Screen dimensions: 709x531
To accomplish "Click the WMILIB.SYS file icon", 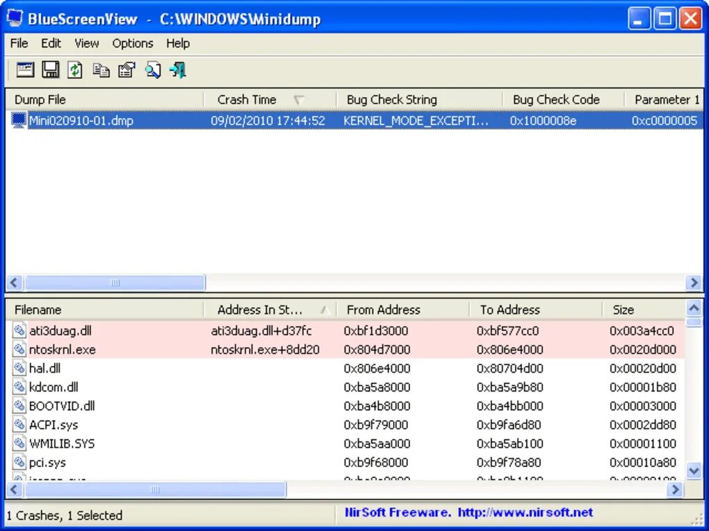I will pyautogui.click(x=19, y=444).
